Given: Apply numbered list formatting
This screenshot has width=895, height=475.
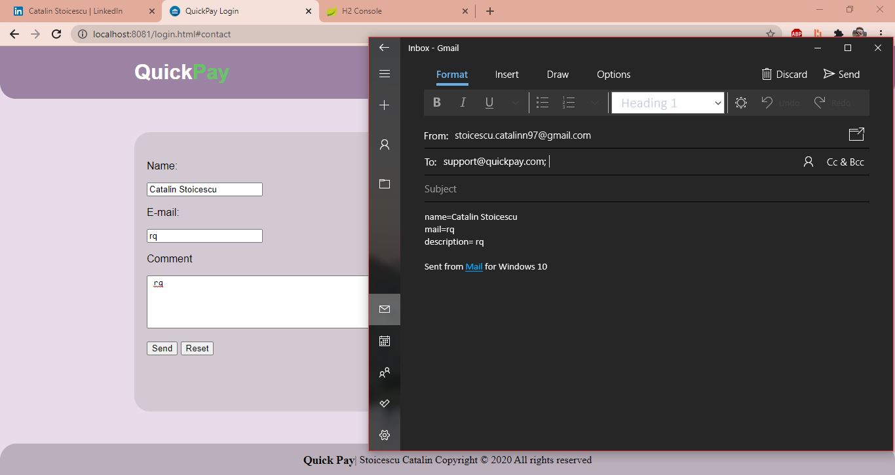Looking at the screenshot, I should [x=569, y=103].
